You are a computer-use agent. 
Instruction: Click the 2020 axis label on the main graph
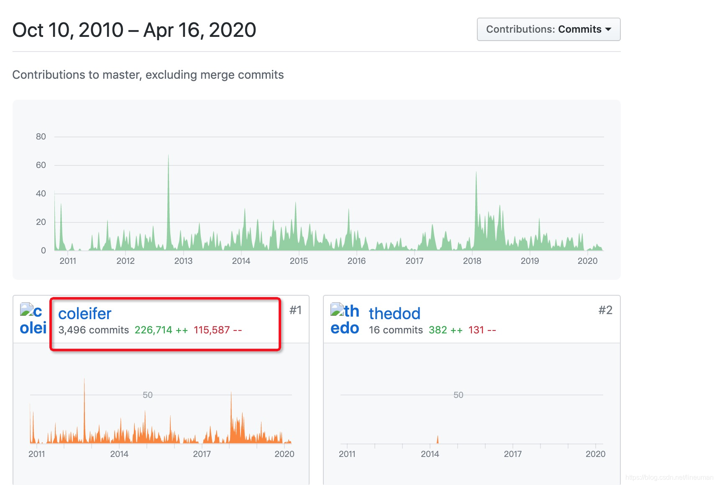click(x=587, y=261)
